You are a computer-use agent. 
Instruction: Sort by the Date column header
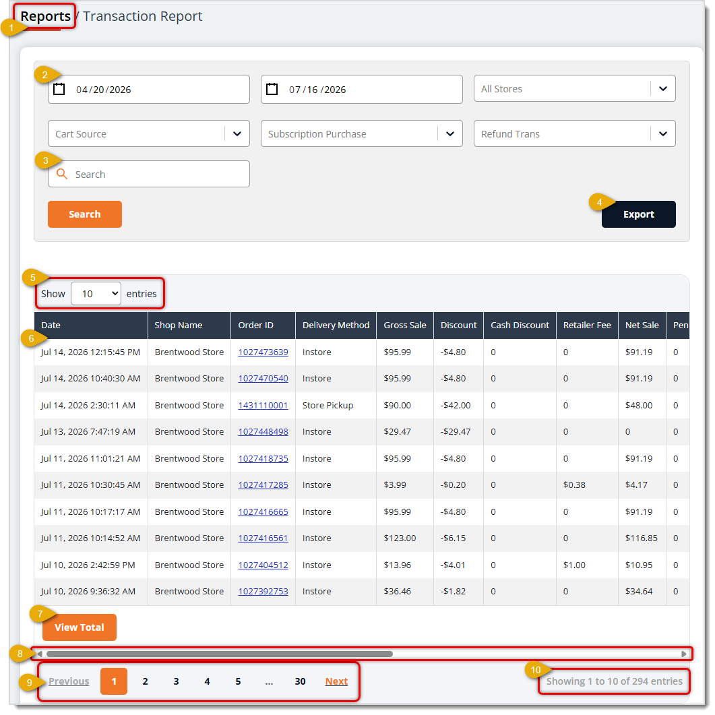91,325
